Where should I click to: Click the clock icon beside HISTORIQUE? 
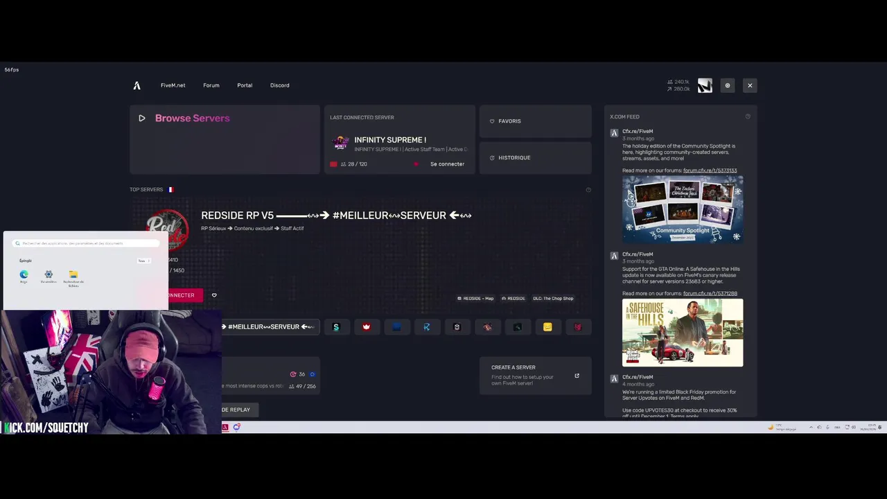coord(492,158)
